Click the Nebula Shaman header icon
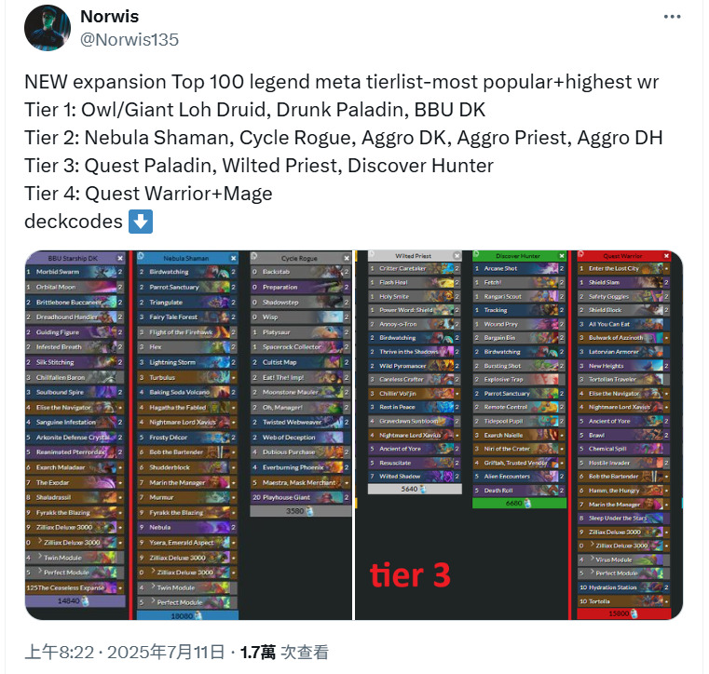The height and width of the screenshot is (674, 709). 141,256
